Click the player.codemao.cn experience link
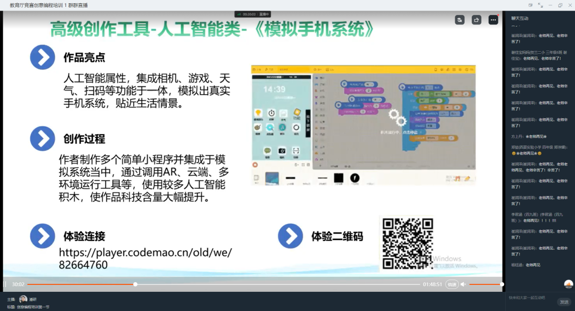 [x=145, y=258]
